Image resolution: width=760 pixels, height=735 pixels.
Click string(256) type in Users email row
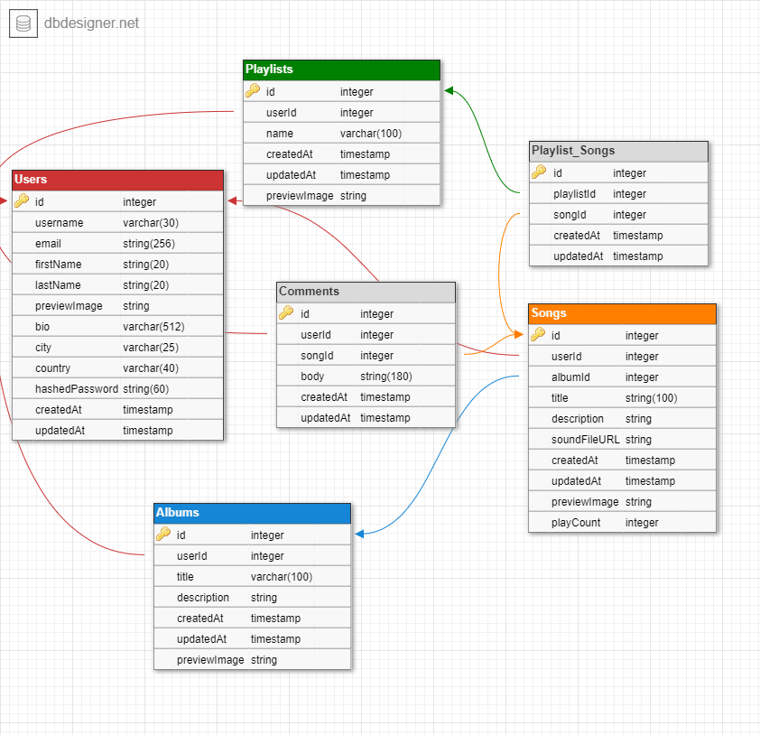(149, 244)
